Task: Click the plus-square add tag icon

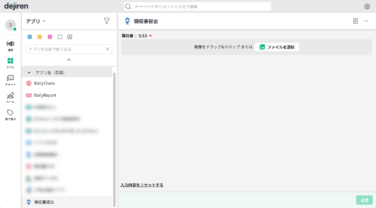Action: tap(70, 37)
